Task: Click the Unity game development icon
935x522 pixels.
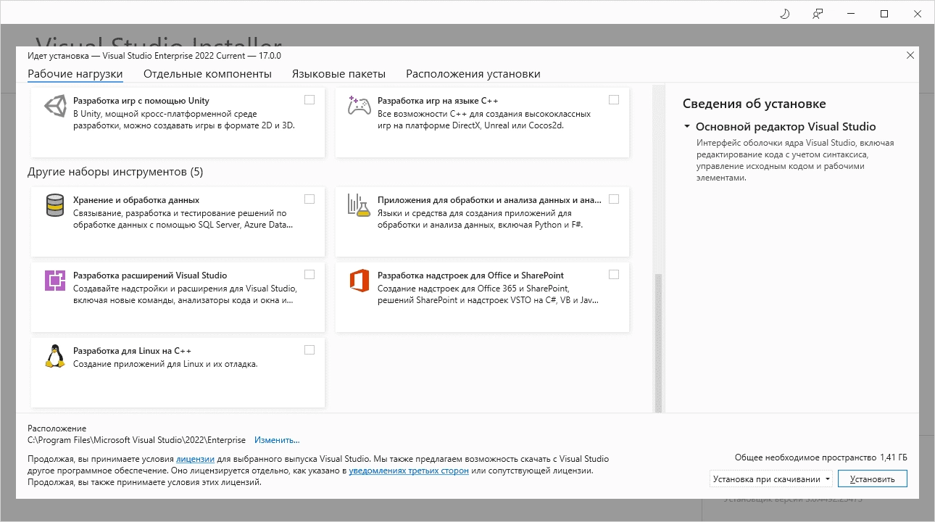Action: click(56, 106)
